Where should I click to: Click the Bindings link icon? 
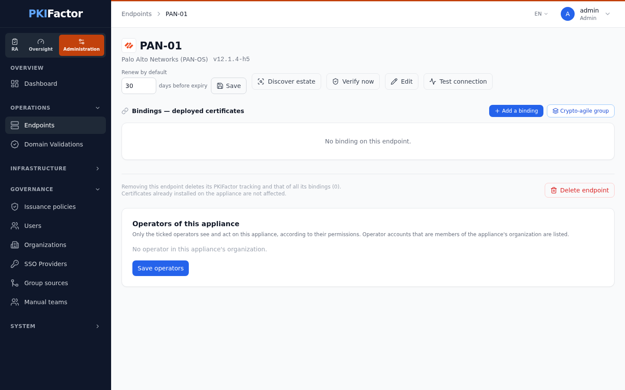click(x=125, y=111)
